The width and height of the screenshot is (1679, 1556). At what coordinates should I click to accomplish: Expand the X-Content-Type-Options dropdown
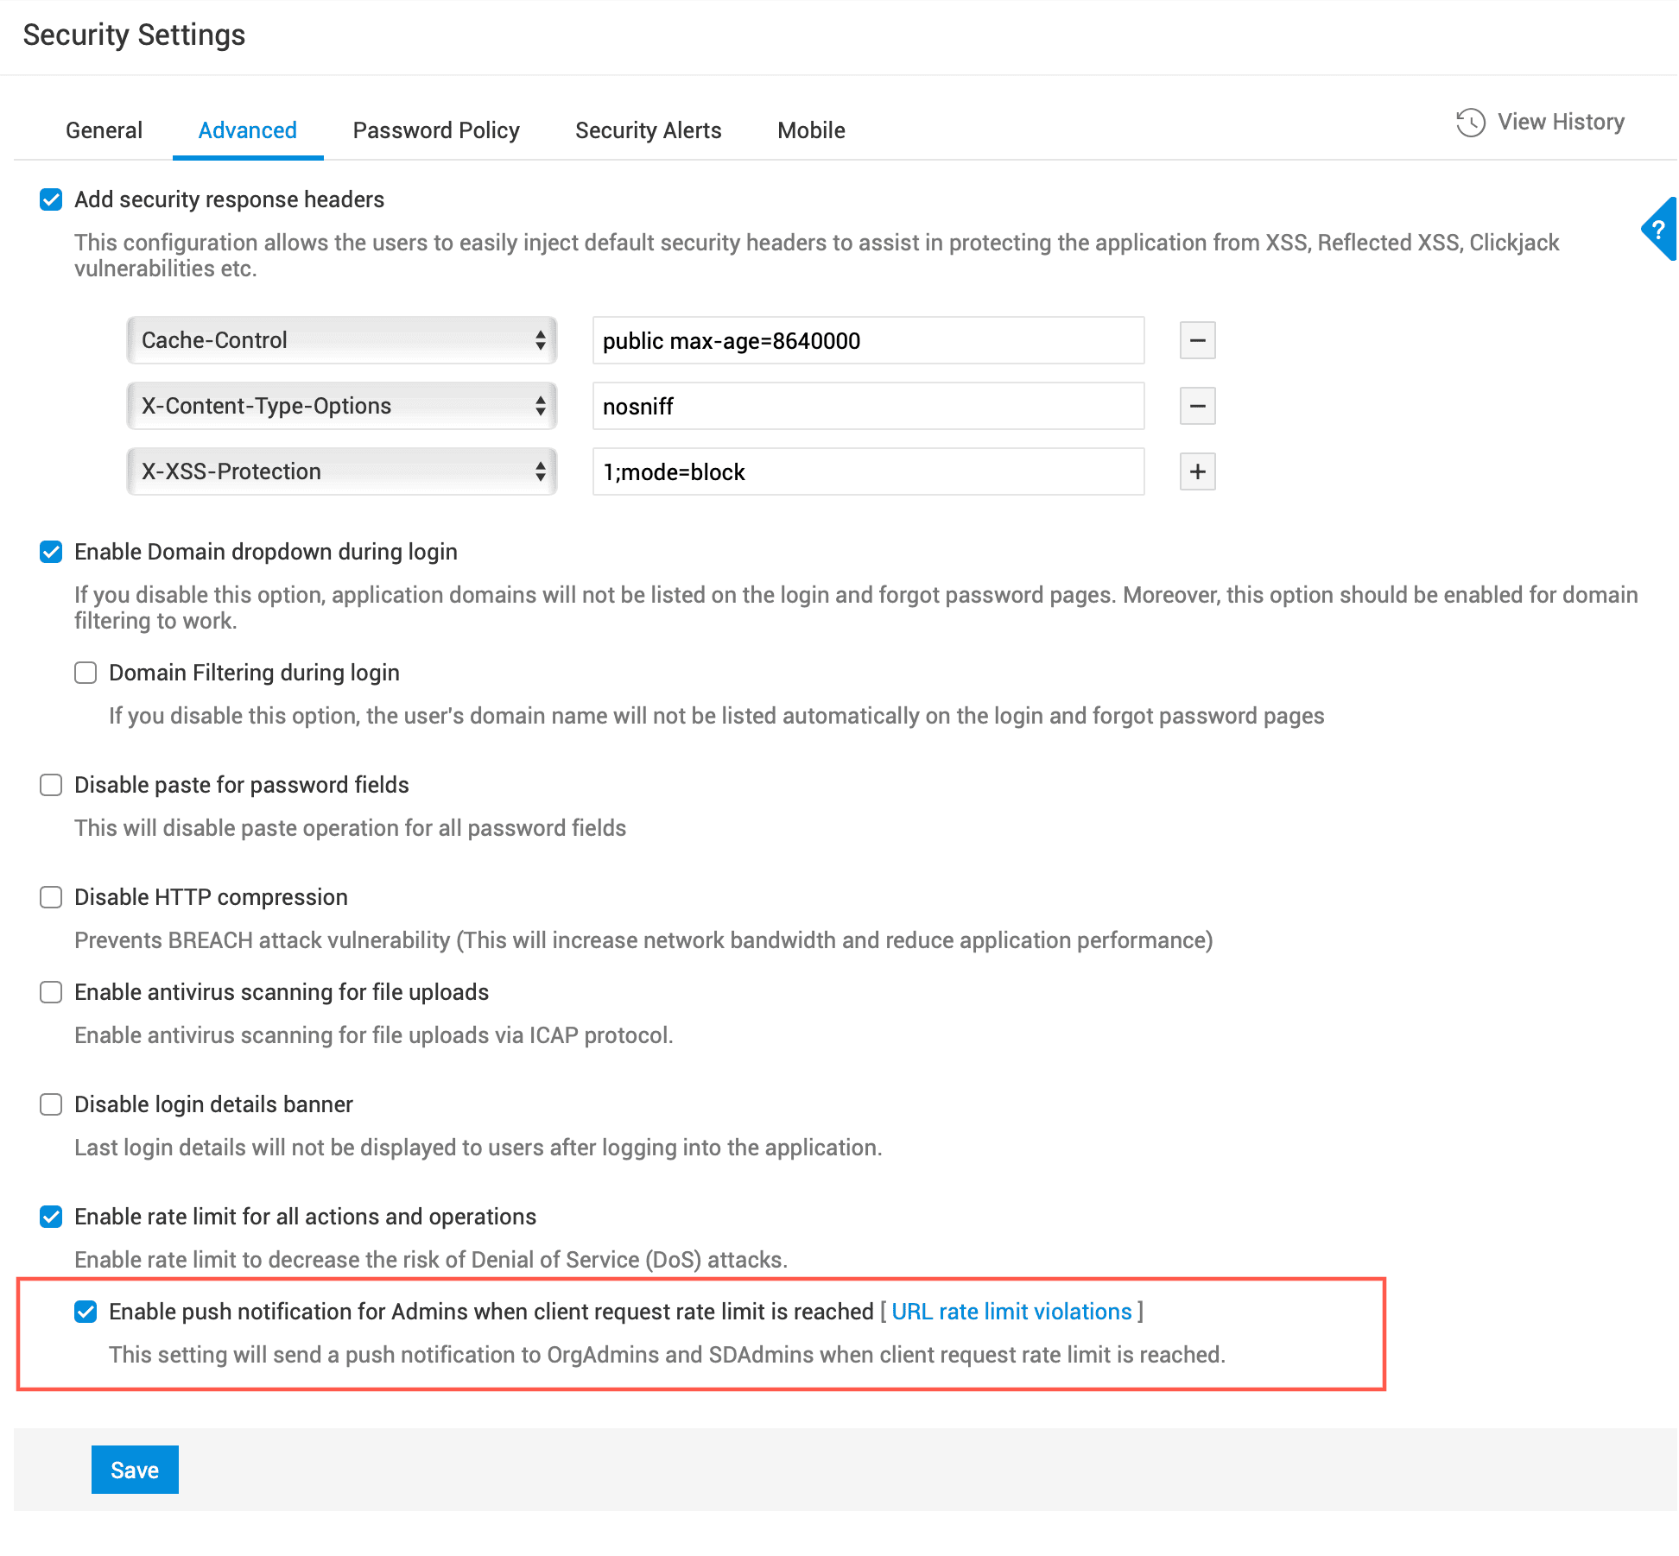point(342,406)
